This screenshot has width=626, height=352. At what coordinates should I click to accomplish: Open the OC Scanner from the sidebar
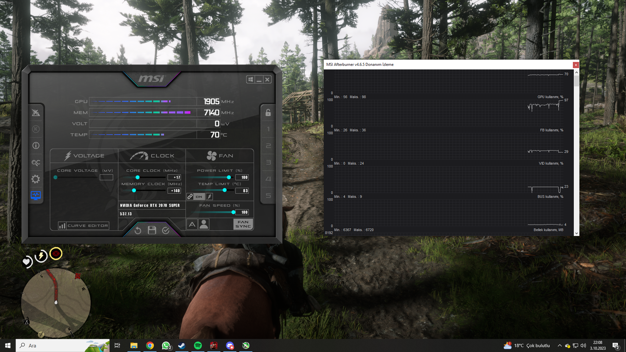tap(36, 163)
